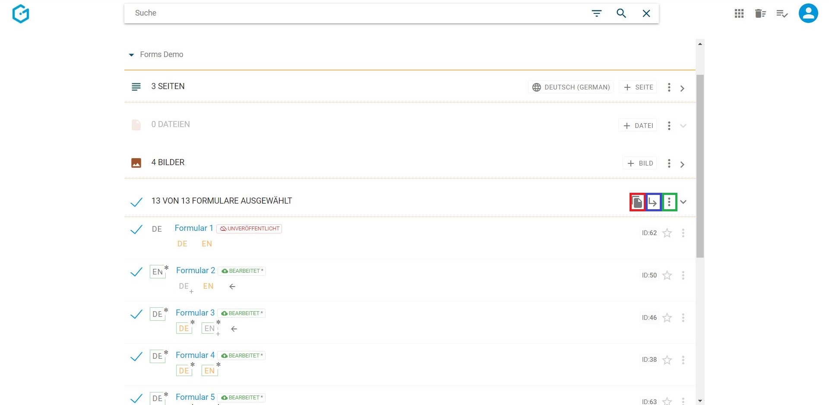This screenshot has height=405, width=829.
Task: Click the list scrollbar down arrow
Action: [700, 401]
